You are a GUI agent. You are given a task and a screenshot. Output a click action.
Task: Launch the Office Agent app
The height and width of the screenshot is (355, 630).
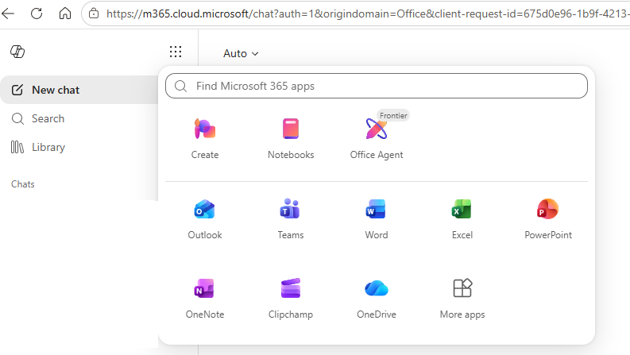tap(377, 138)
